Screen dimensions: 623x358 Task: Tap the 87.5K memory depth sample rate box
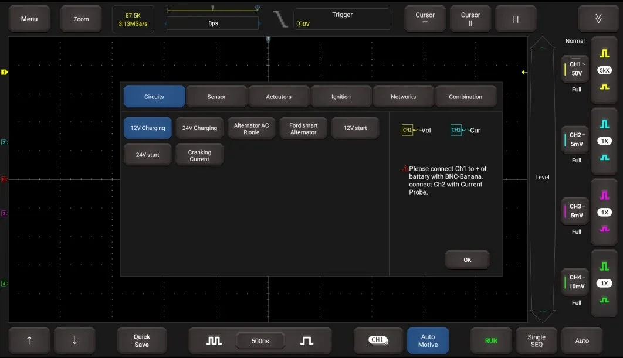click(x=133, y=19)
